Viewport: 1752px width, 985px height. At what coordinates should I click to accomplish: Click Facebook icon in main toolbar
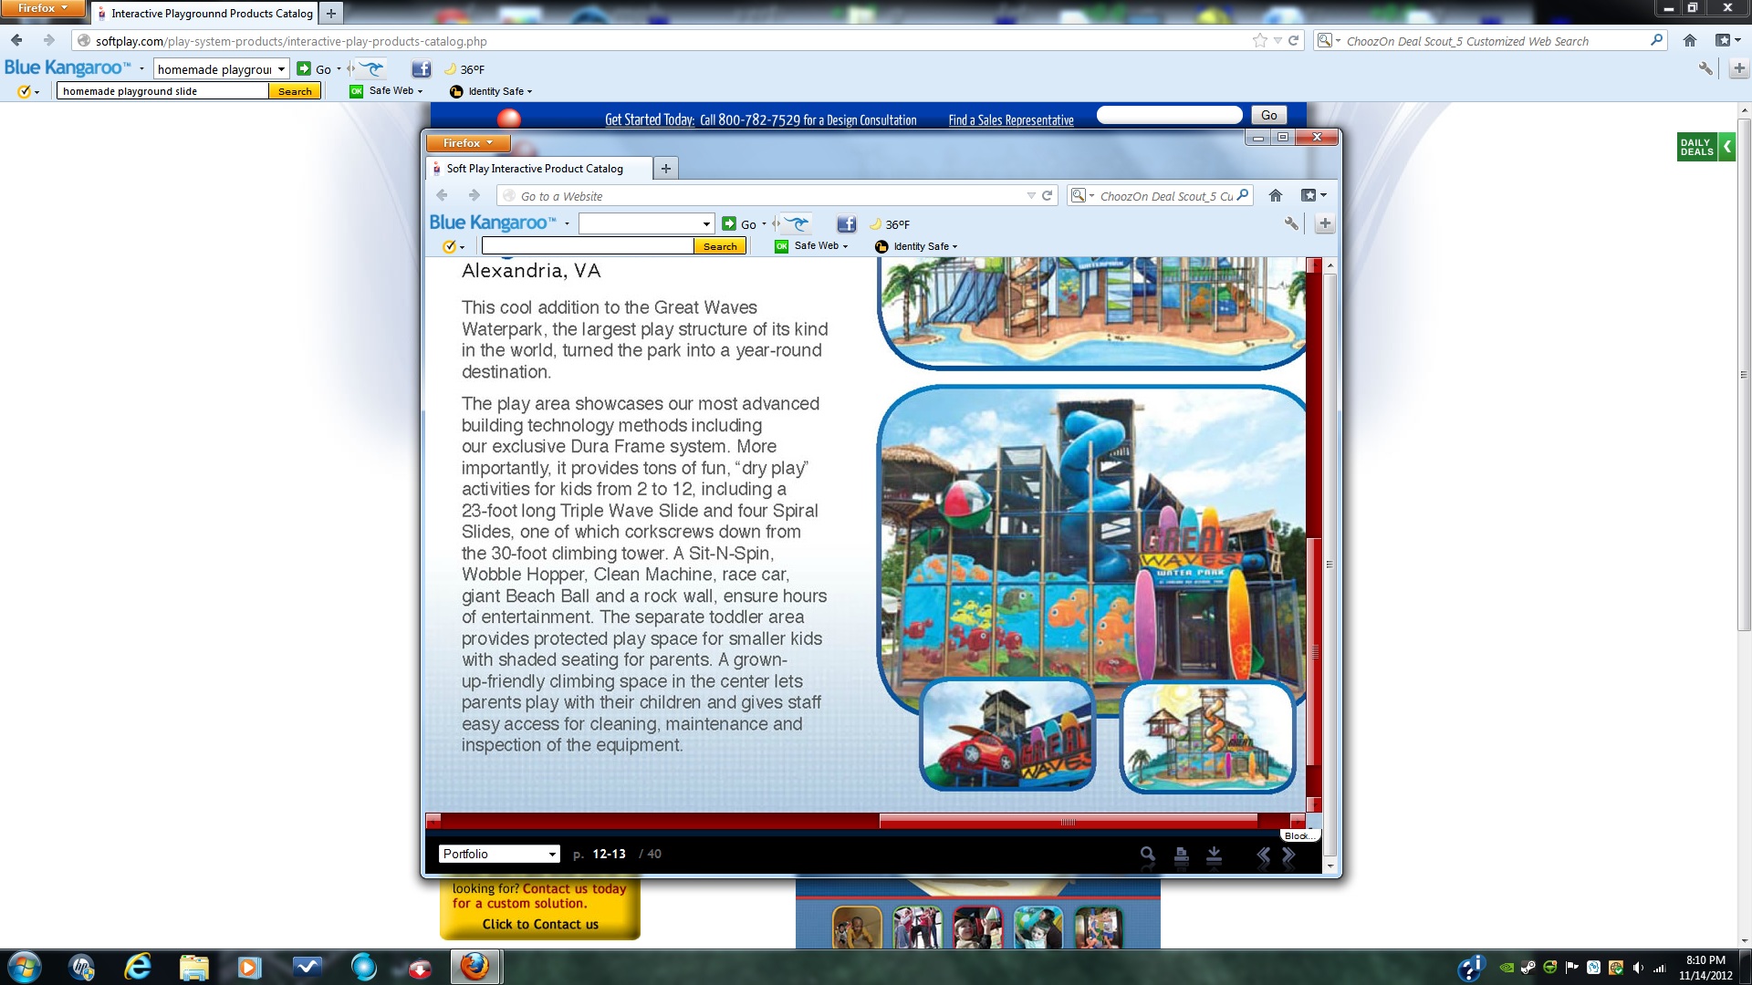pos(421,69)
